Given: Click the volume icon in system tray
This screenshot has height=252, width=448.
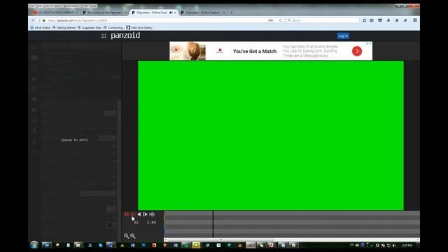Looking at the screenshot, I should pyautogui.click(x=394, y=245).
